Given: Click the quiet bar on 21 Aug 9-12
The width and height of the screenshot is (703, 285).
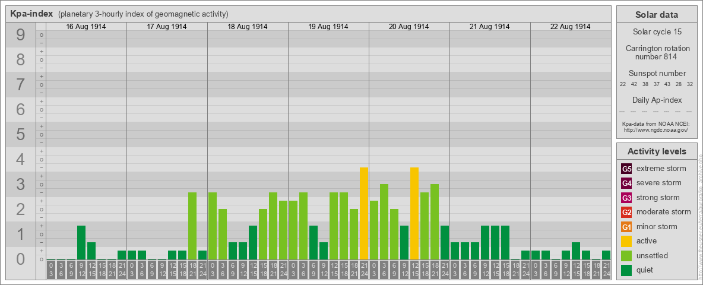Looking at the screenshot, I should [x=485, y=243].
